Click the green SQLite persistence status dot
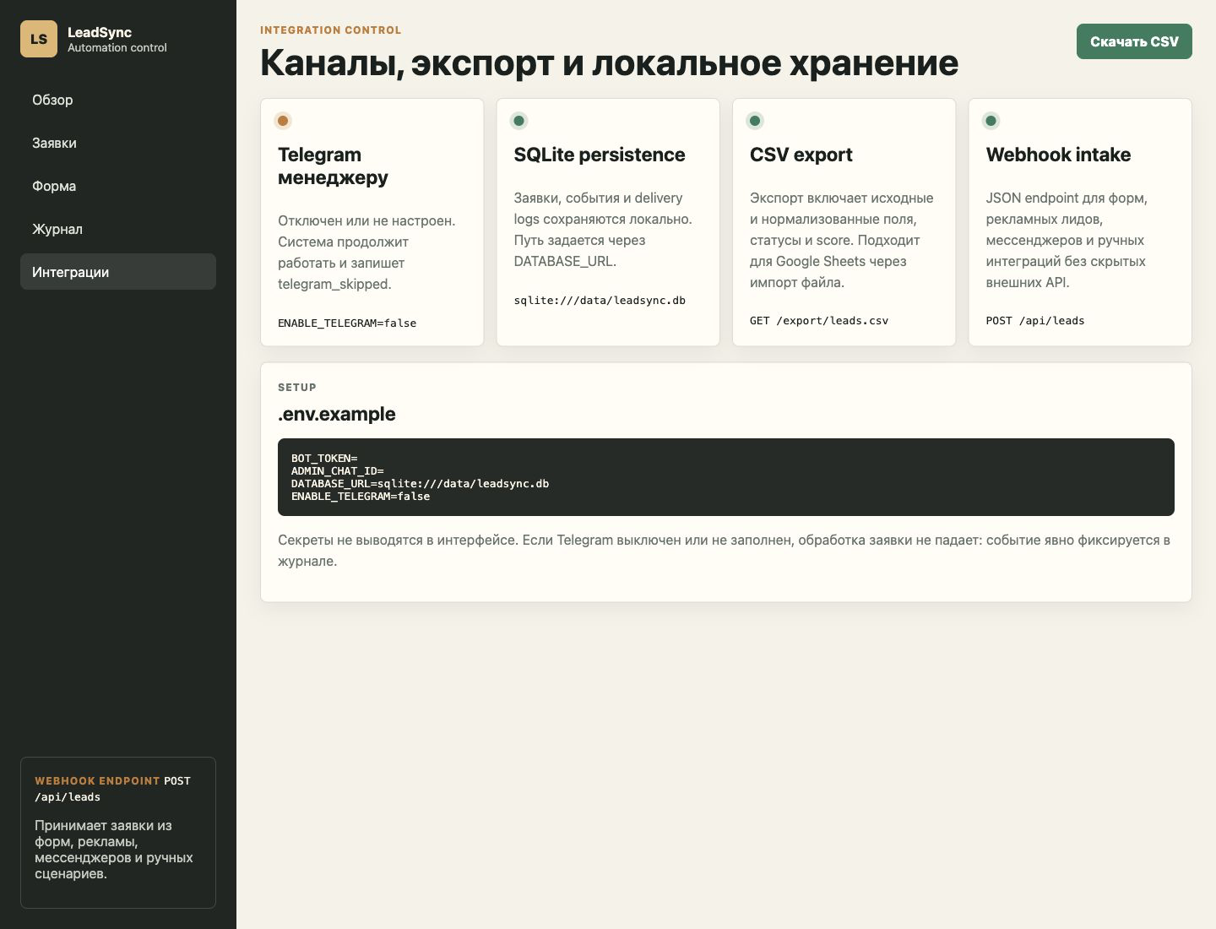Image resolution: width=1216 pixels, height=929 pixels. (x=519, y=121)
